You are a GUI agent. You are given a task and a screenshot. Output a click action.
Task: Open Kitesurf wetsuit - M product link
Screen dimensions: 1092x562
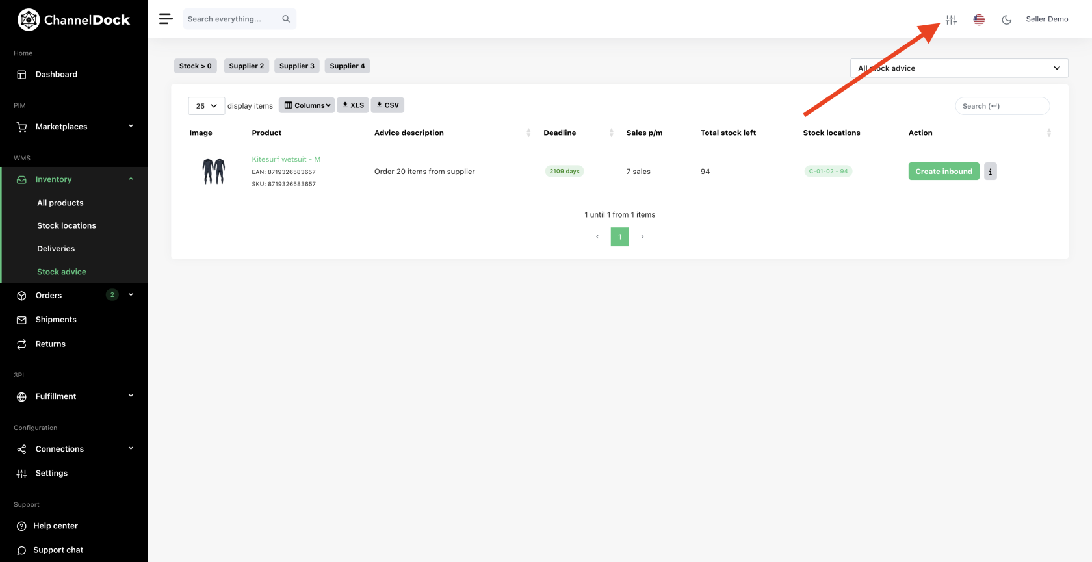click(x=286, y=159)
